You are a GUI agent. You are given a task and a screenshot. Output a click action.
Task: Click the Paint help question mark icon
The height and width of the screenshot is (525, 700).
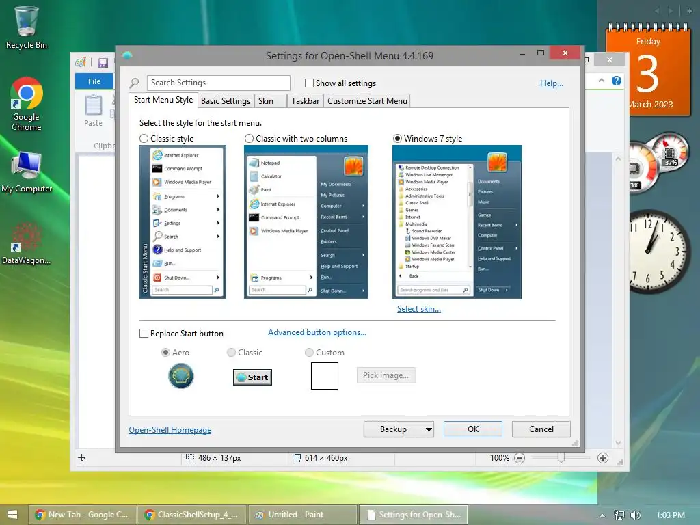click(617, 81)
